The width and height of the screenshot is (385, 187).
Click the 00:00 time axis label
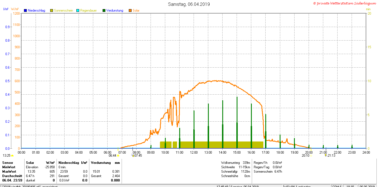(22, 152)
